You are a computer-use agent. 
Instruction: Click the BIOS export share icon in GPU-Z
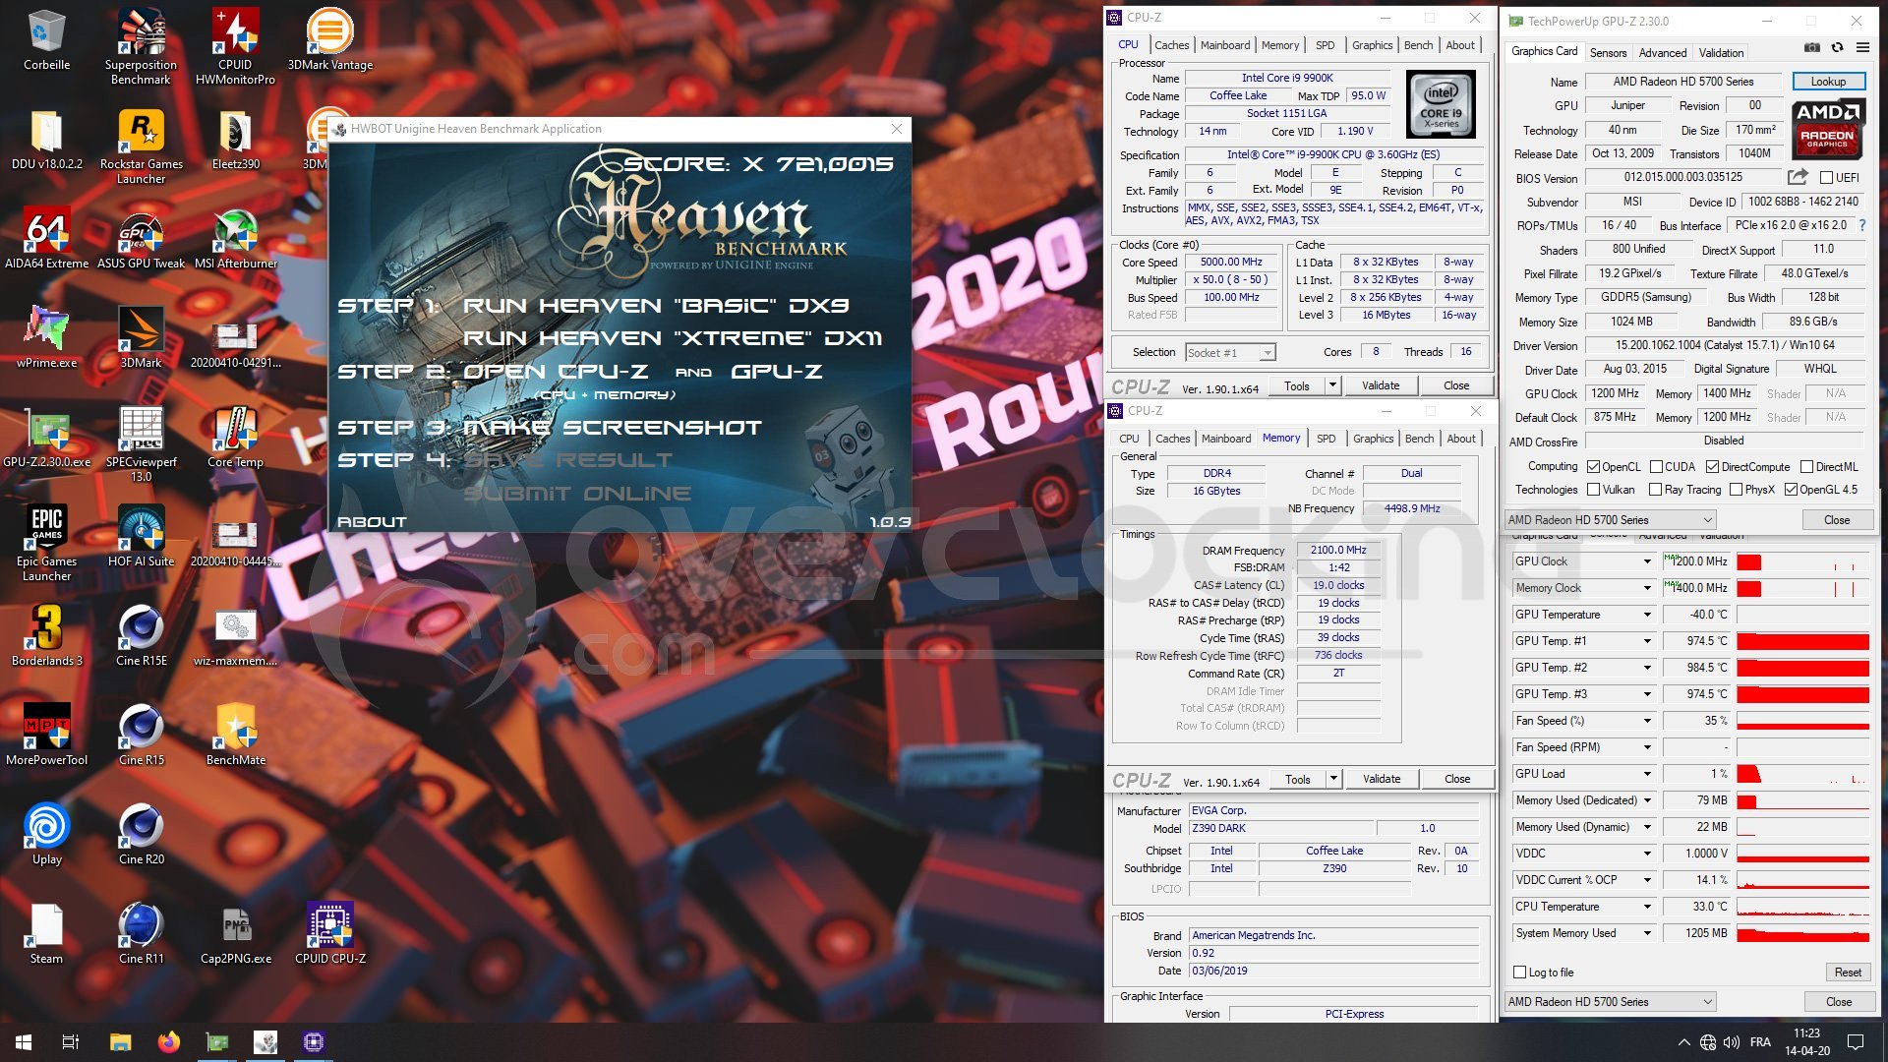pyautogui.click(x=1798, y=177)
